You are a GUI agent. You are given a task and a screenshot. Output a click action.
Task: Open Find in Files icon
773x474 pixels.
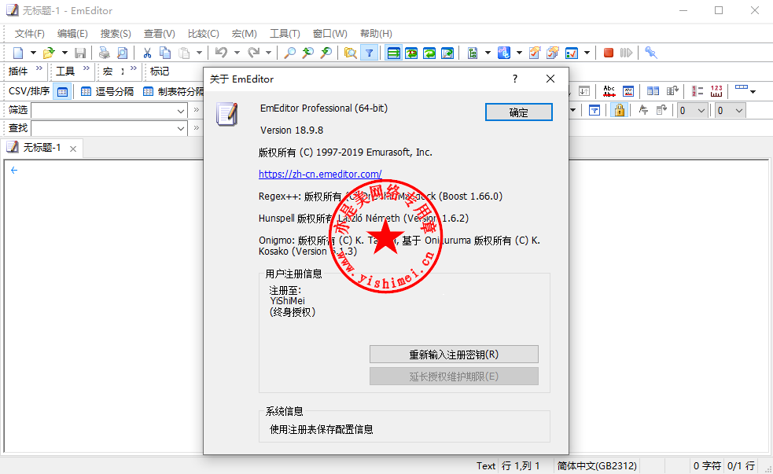(x=351, y=53)
